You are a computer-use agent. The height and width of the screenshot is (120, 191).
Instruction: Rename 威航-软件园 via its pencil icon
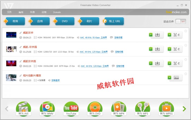pyautogui.click(x=20, y=47)
